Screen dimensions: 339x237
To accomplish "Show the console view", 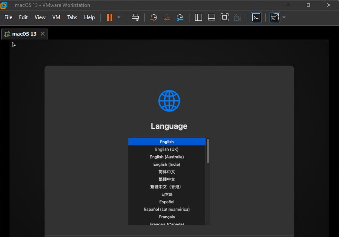I will [256, 17].
